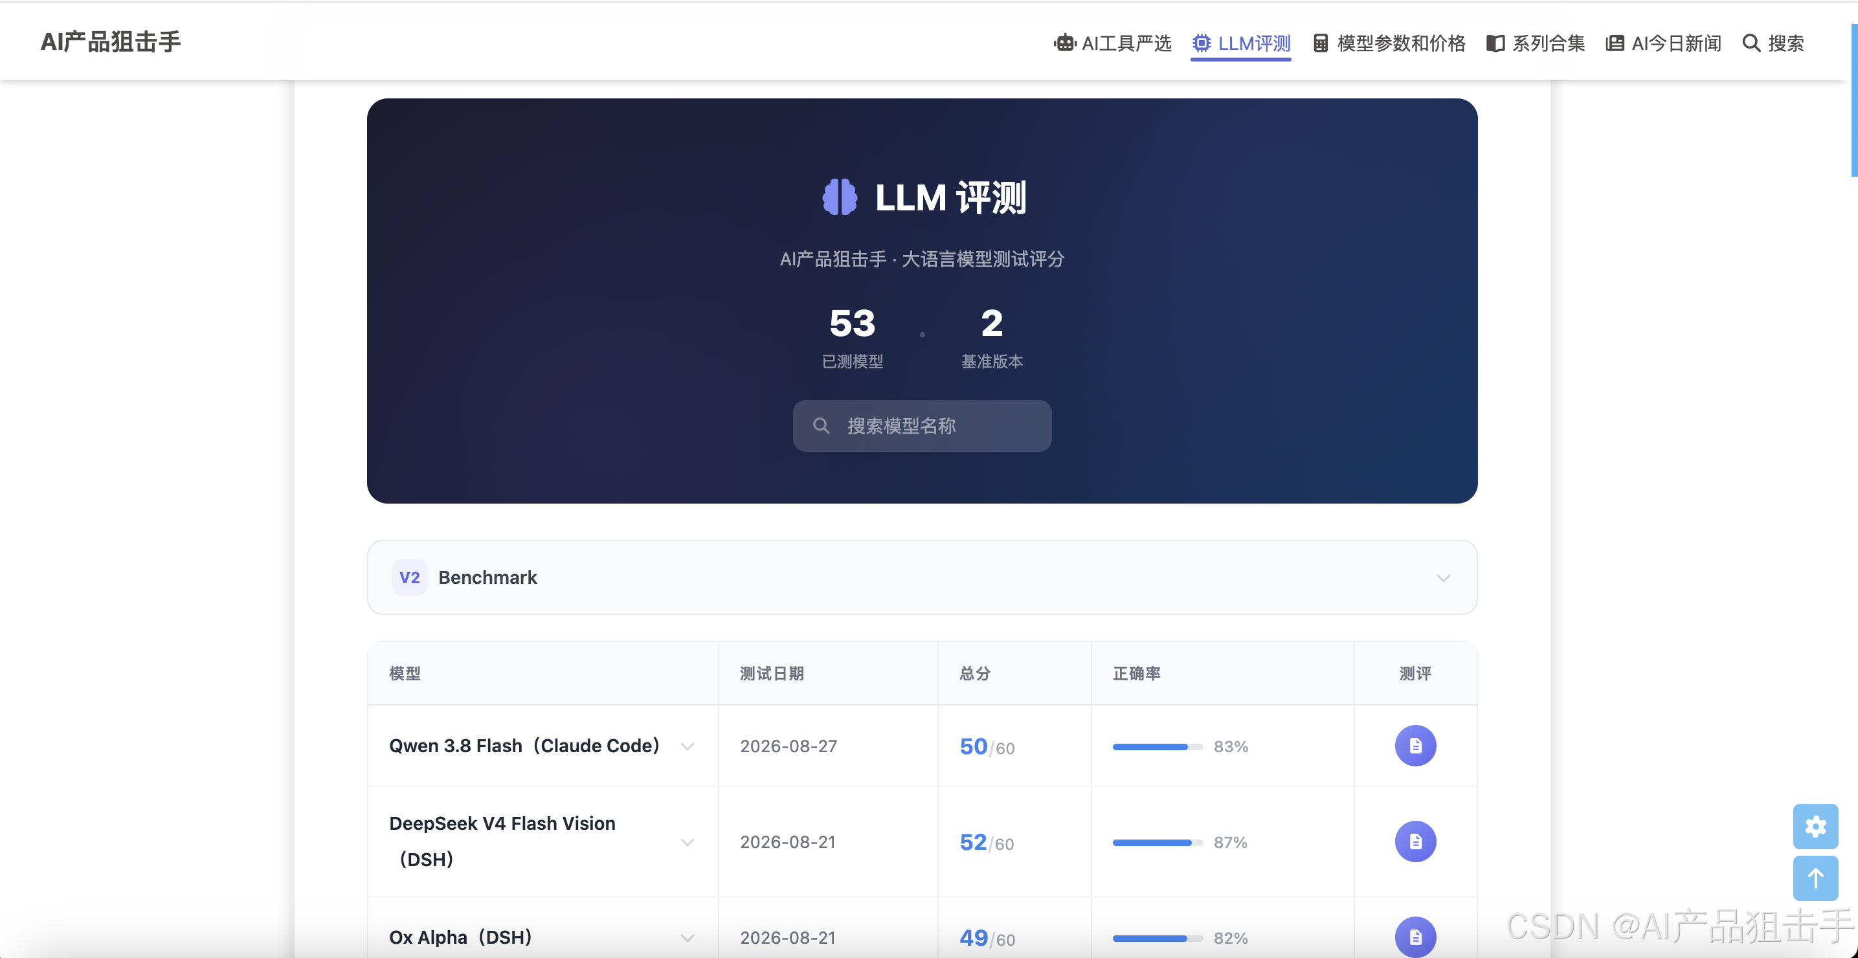Click the V2 version badge
This screenshot has width=1858, height=958.
click(x=409, y=577)
